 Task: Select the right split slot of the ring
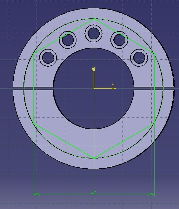pyautogui.click(x=154, y=88)
